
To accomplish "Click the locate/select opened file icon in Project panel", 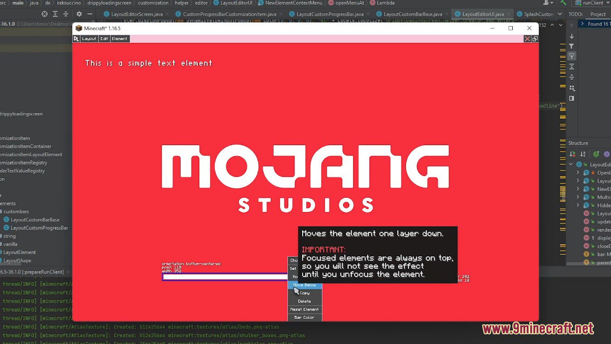I will (x=44, y=14).
